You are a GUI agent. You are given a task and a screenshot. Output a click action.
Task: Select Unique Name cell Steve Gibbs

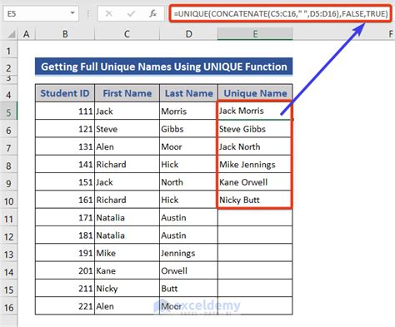coord(255,129)
